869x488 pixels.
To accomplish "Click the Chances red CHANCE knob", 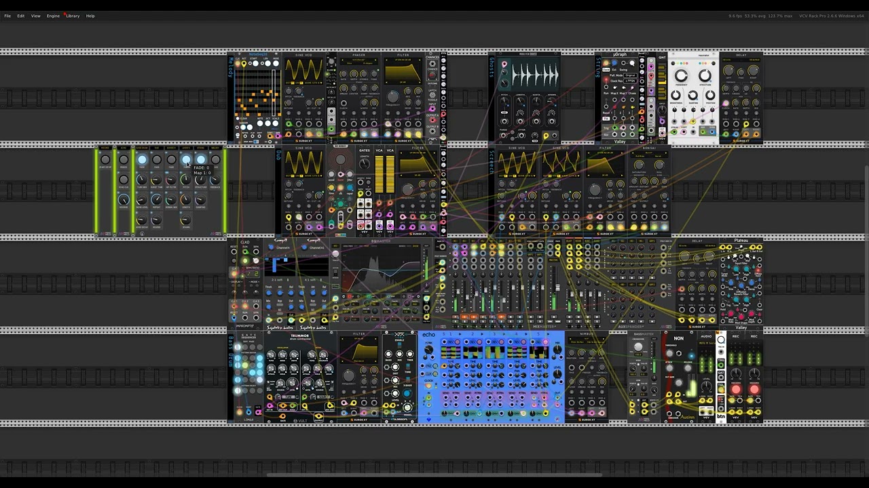I will coord(432,75).
